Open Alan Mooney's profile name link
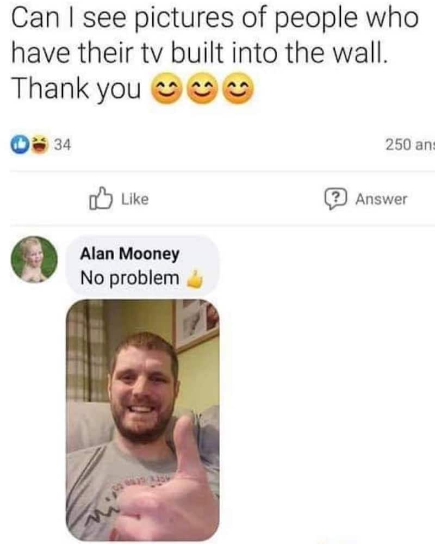 [130, 254]
